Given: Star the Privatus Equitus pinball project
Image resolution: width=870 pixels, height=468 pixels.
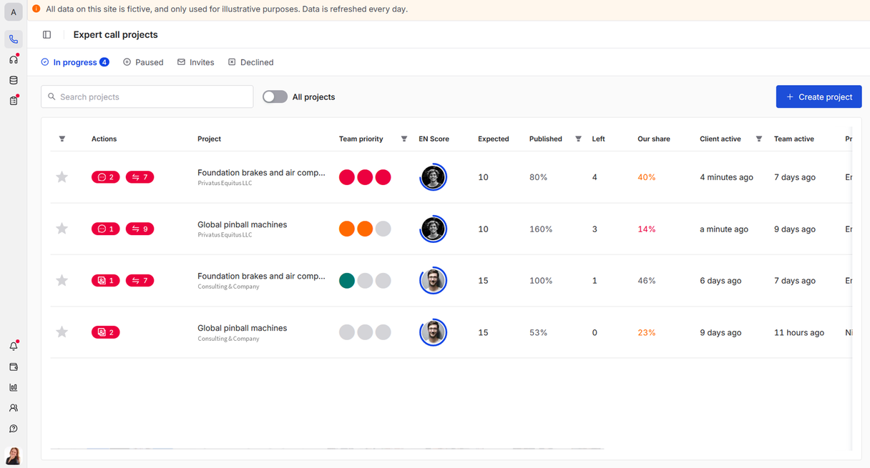Looking at the screenshot, I should coord(62,229).
